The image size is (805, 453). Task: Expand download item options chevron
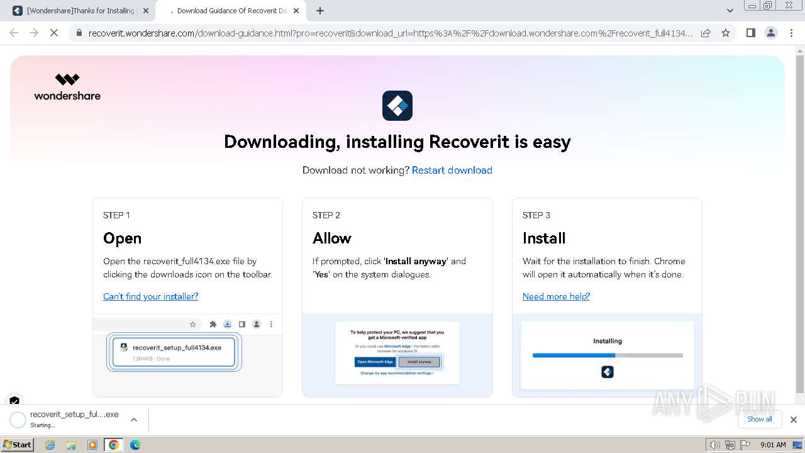click(x=133, y=420)
